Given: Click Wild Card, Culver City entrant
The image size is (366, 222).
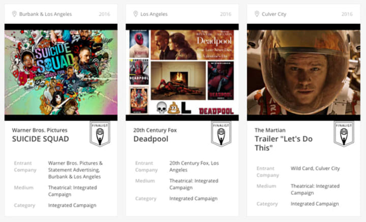Looking at the screenshot, I should coord(315,168).
